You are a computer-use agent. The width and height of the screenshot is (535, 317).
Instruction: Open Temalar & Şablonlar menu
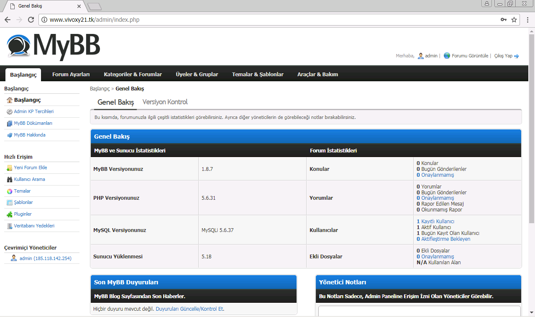tap(258, 75)
